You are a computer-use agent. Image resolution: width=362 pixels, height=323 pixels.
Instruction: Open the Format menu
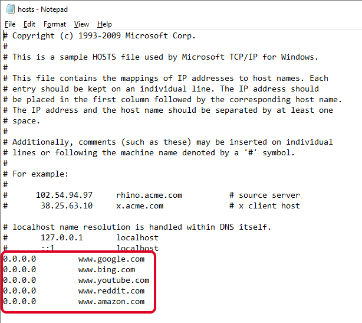pyautogui.click(x=55, y=24)
